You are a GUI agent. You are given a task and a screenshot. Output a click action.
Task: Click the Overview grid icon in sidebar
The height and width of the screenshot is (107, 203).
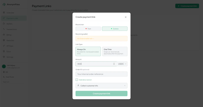(x=4, y=12)
